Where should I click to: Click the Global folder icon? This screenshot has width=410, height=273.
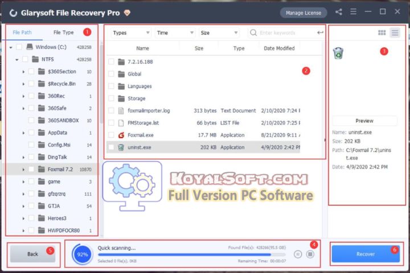[x=121, y=74]
